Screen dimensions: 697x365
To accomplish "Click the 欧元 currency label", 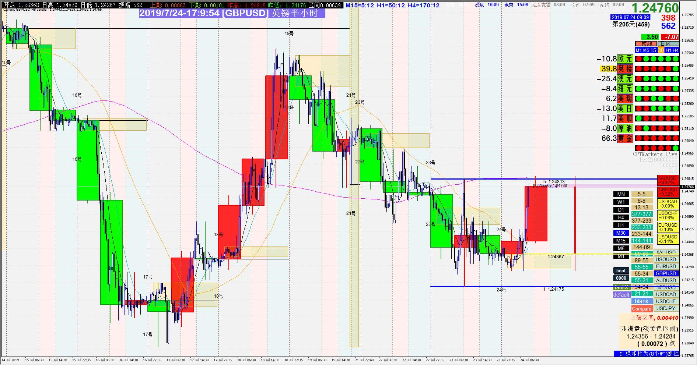I will tap(625, 59).
